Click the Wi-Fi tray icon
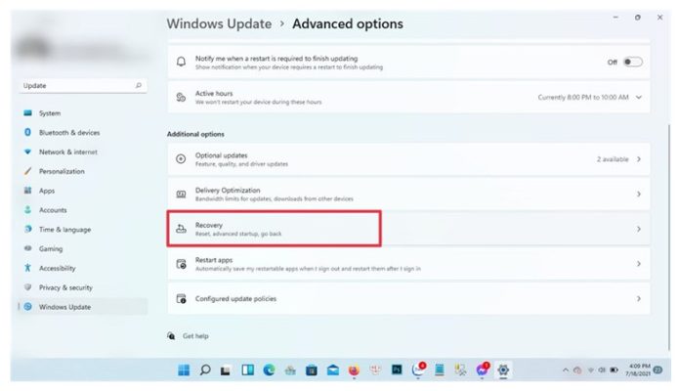The image size is (679, 391). tap(591, 370)
